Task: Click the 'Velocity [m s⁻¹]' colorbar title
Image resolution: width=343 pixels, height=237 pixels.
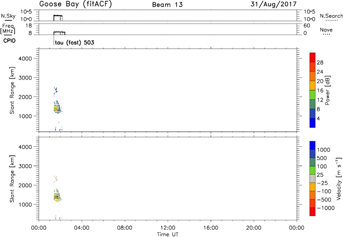Action: point(339,178)
